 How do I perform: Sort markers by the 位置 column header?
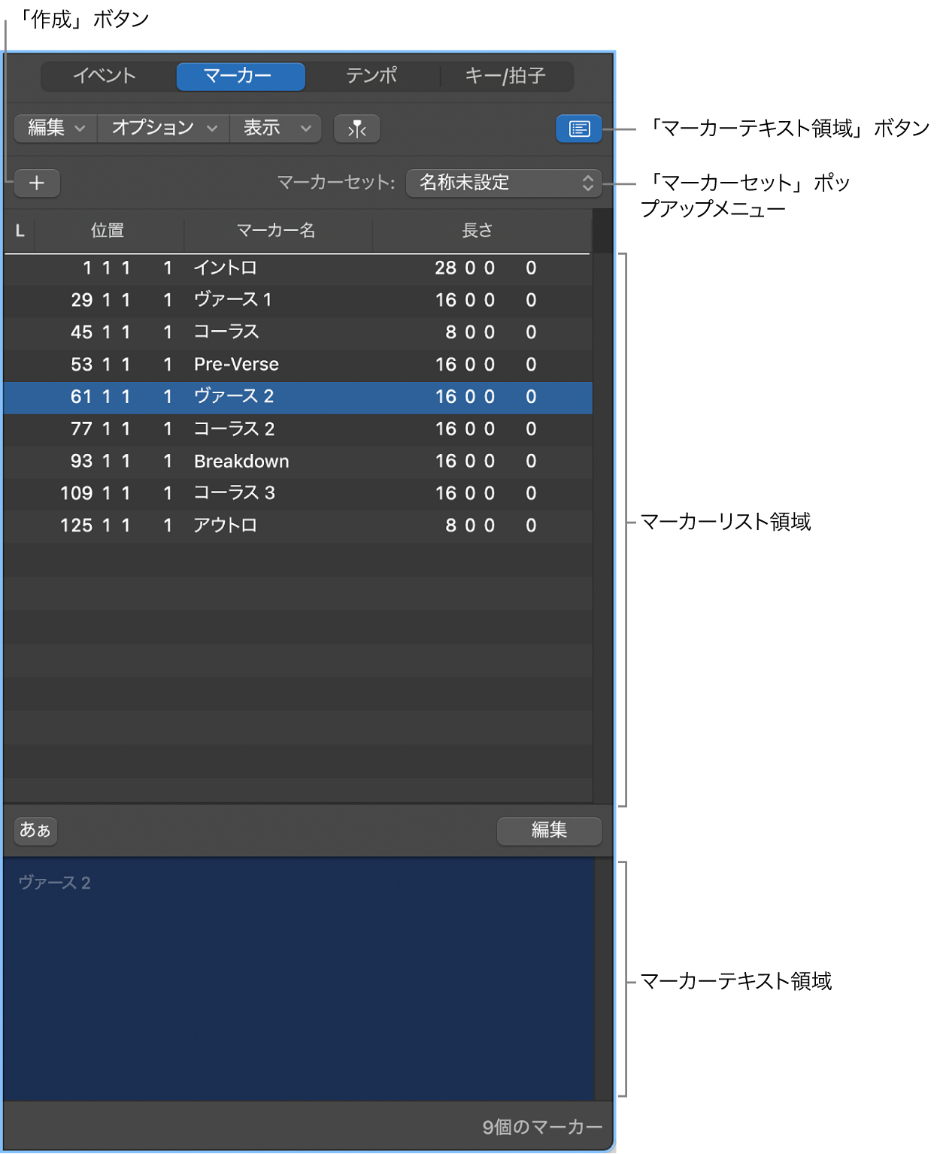click(x=105, y=231)
